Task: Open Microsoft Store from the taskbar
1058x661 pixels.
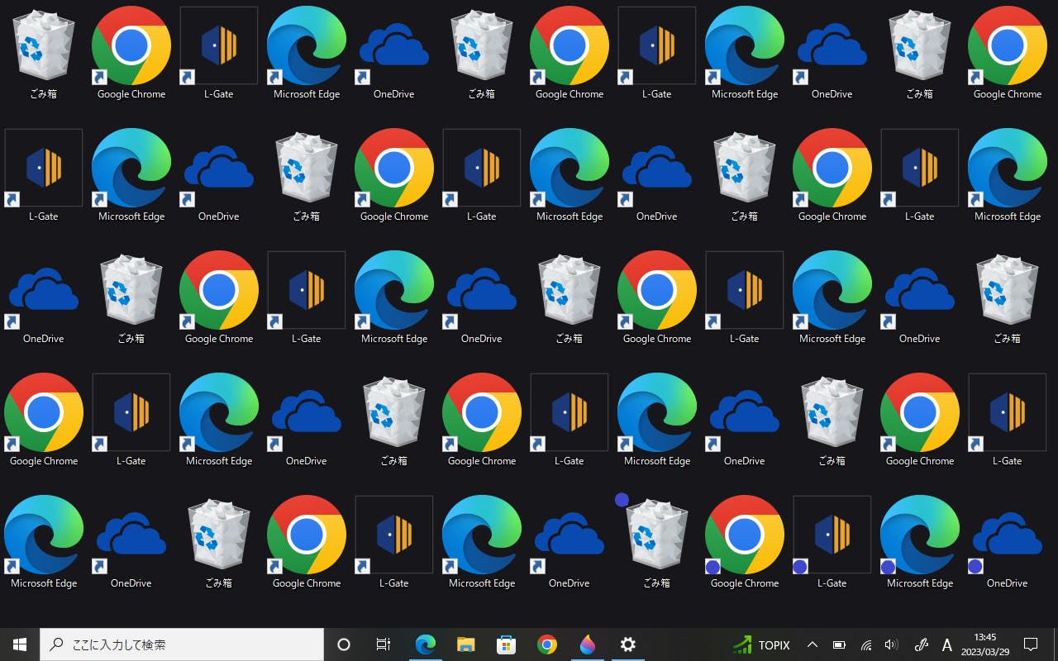Action: pyautogui.click(x=506, y=644)
